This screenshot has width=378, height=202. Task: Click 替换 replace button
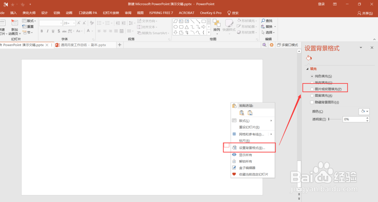268,26
